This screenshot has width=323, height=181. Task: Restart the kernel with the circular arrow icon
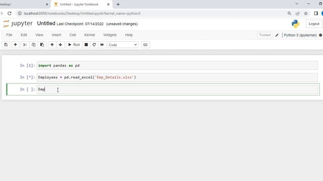coord(94,45)
